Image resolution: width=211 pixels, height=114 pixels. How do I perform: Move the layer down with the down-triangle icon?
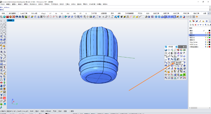[200, 25]
